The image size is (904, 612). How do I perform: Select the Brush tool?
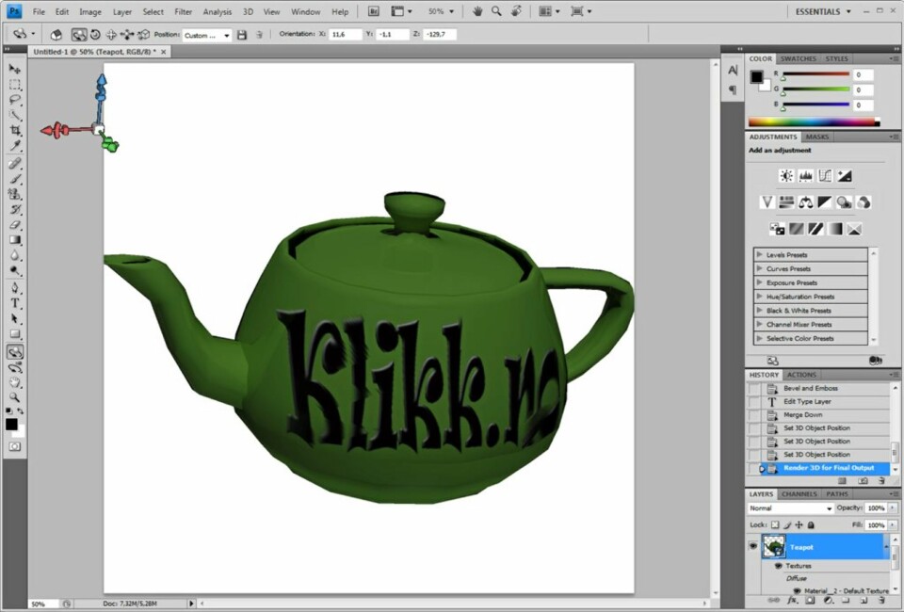(15, 179)
